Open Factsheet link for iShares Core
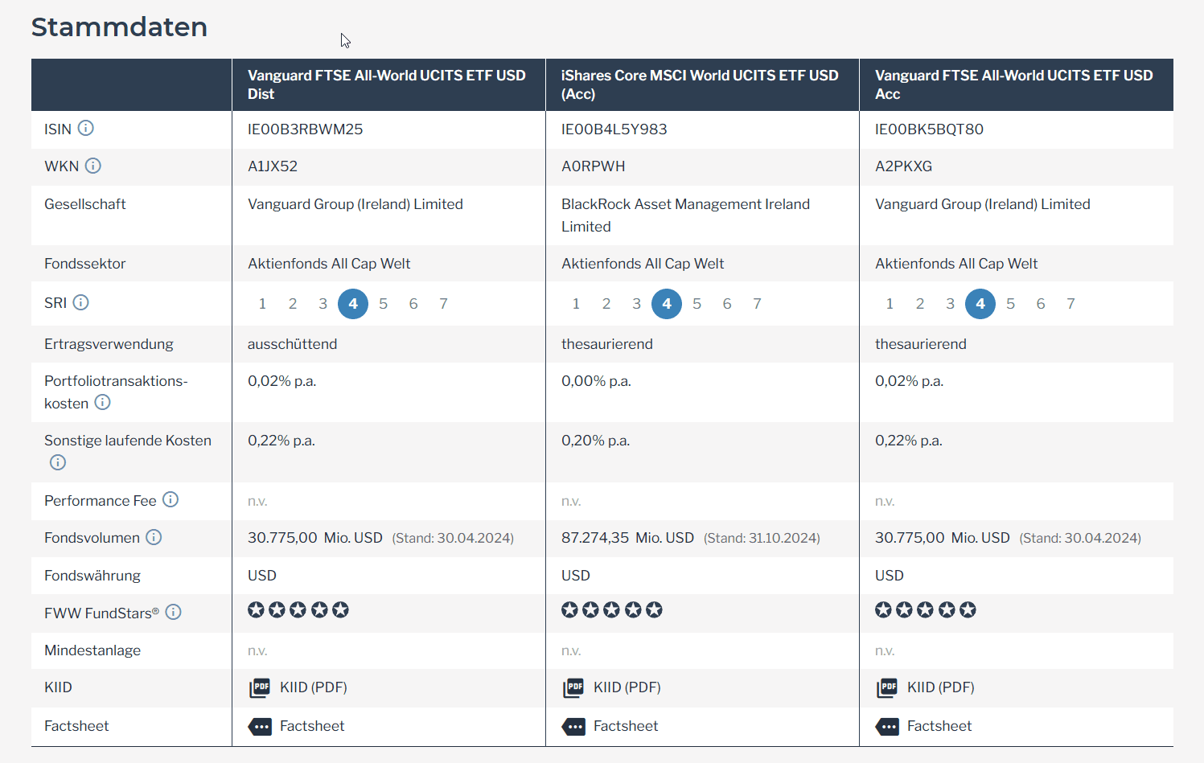This screenshot has width=1204, height=763. 626,726
